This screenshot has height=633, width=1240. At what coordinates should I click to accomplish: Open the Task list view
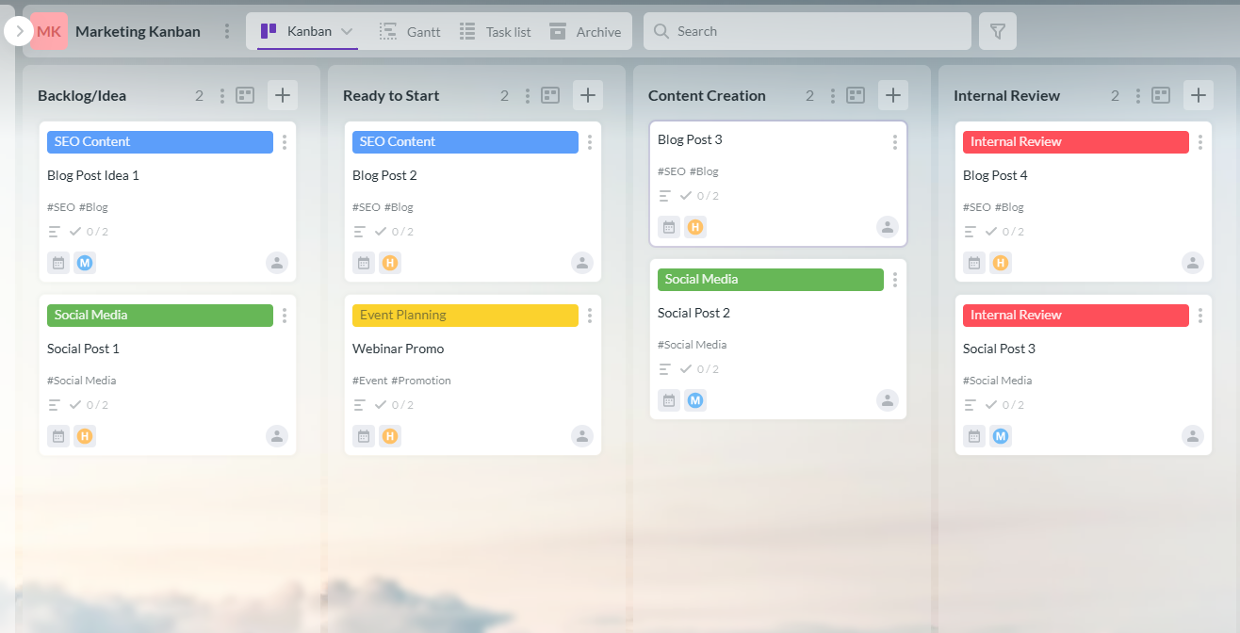pyautogui.click(x=497, y=30)
